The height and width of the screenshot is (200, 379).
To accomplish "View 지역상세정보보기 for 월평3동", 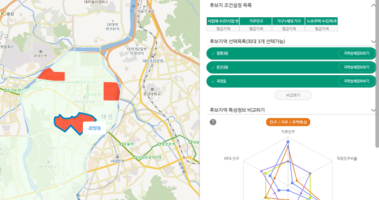I will click(x=356, y=54).
